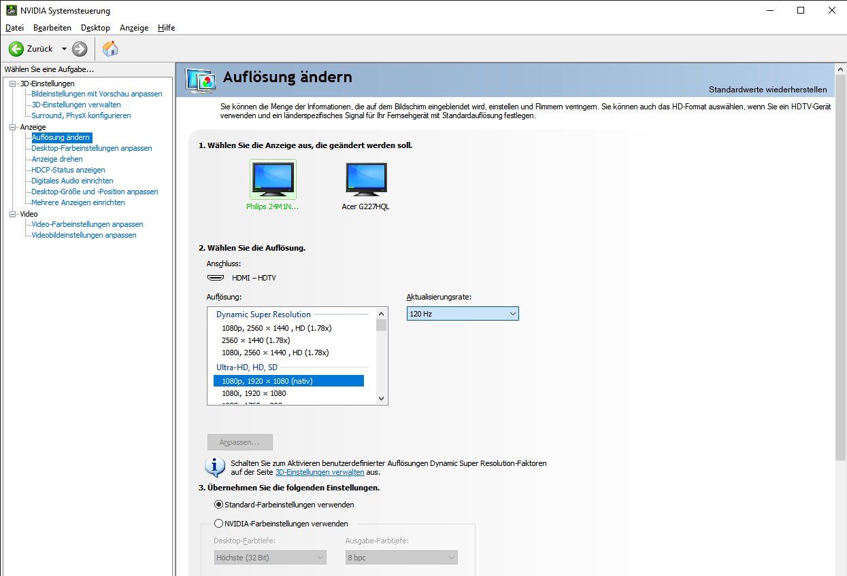
Task: Click the blue info icon near Anpassen
Action: pos(215,467)
